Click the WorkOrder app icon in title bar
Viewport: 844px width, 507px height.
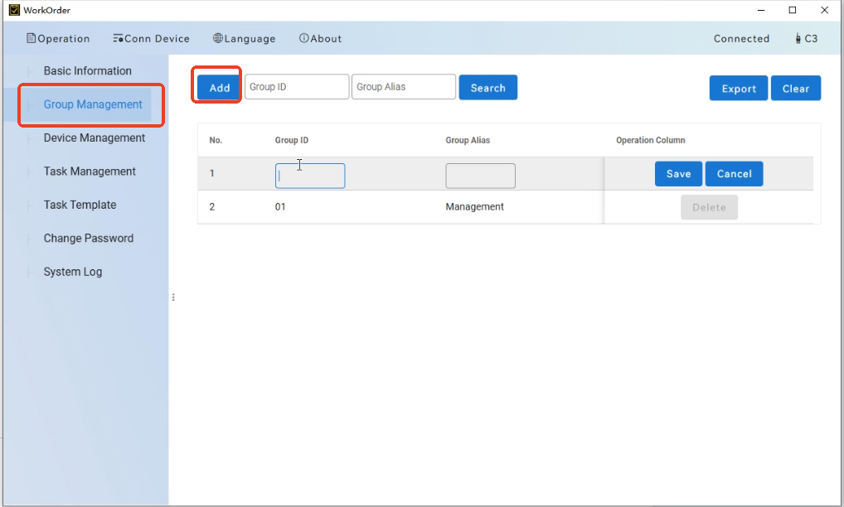[14, 10]
